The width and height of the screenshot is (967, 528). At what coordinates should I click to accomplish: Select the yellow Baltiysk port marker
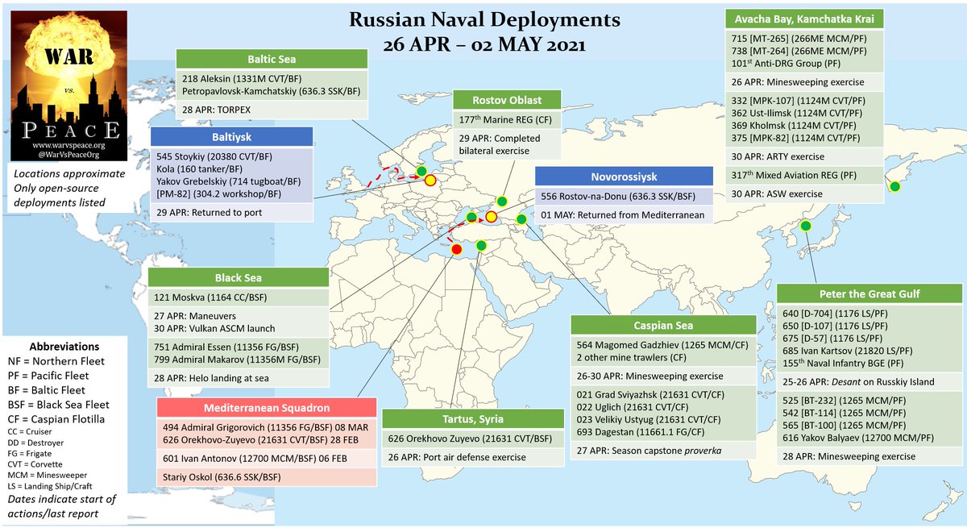(x=430, y=182)
